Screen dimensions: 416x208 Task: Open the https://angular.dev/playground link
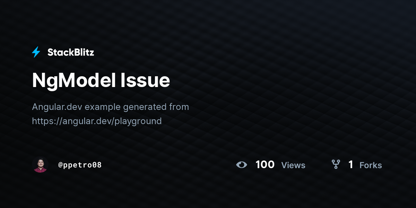click(x=97, y=121)
